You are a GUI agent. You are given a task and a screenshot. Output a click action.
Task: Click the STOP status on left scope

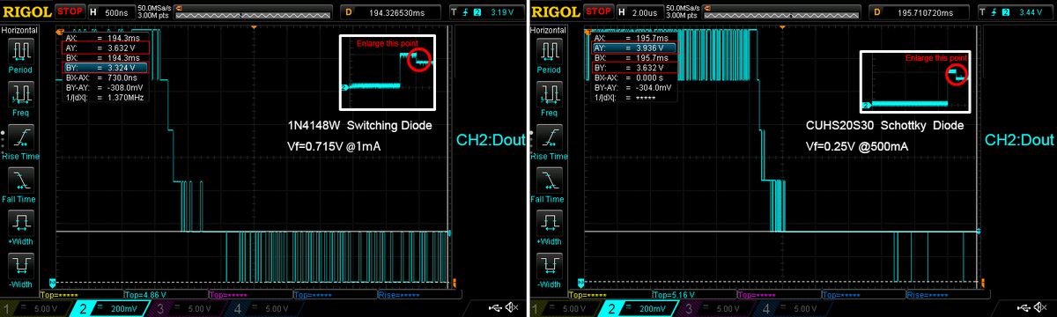point(70,11)
